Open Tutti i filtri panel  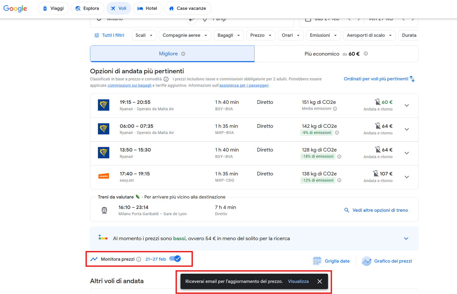click(x=109, y=35)
